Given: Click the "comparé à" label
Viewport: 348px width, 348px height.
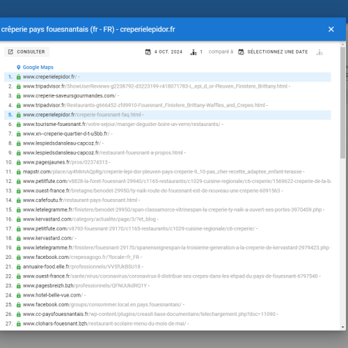Looking at the screenshot, I should point(221,52).
